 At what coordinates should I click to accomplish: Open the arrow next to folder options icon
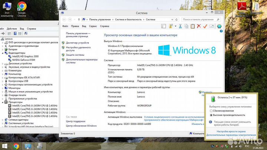click(x=175, y=26)
